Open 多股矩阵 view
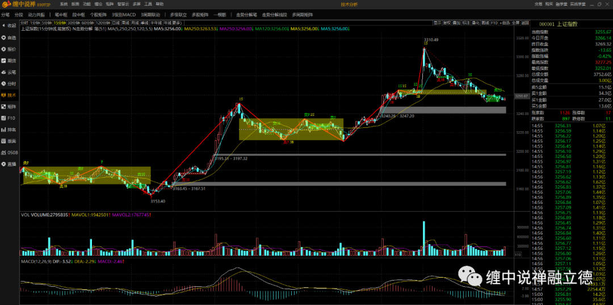613x305 pixels. pos(200,15)
